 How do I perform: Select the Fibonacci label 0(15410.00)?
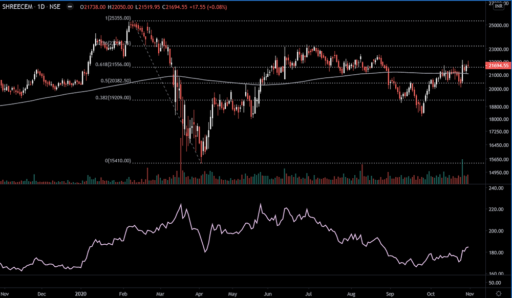tap(118, 161)
